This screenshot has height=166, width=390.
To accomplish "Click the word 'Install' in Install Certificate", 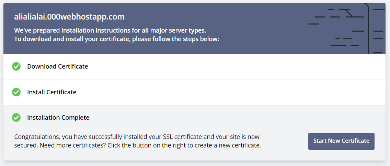I will click(x=36, y=92).
